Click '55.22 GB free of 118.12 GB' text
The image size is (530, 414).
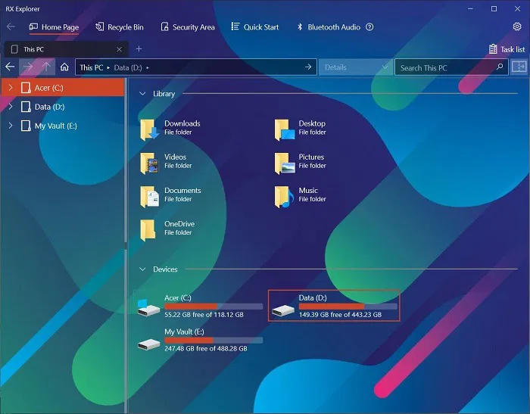point(204,315)
